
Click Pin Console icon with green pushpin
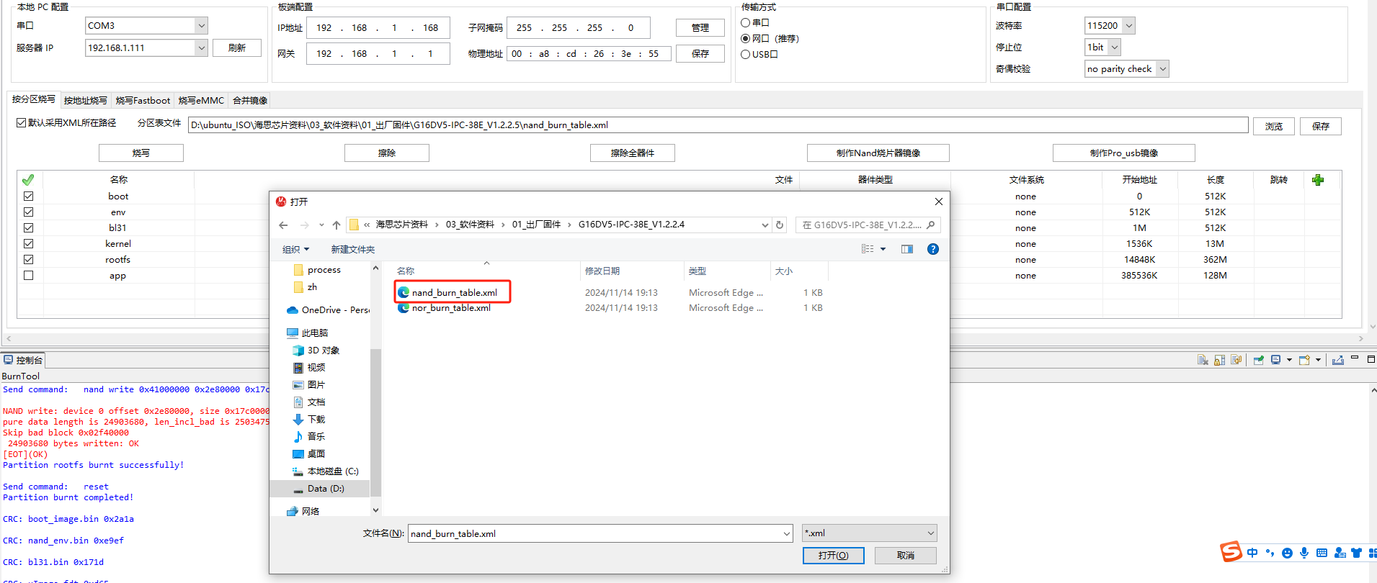pyautogui.click(x=1259, y=360)
